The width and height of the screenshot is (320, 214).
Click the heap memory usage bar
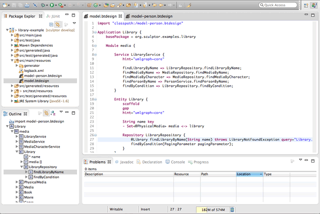pyautogui.click(x=213, y=210)
